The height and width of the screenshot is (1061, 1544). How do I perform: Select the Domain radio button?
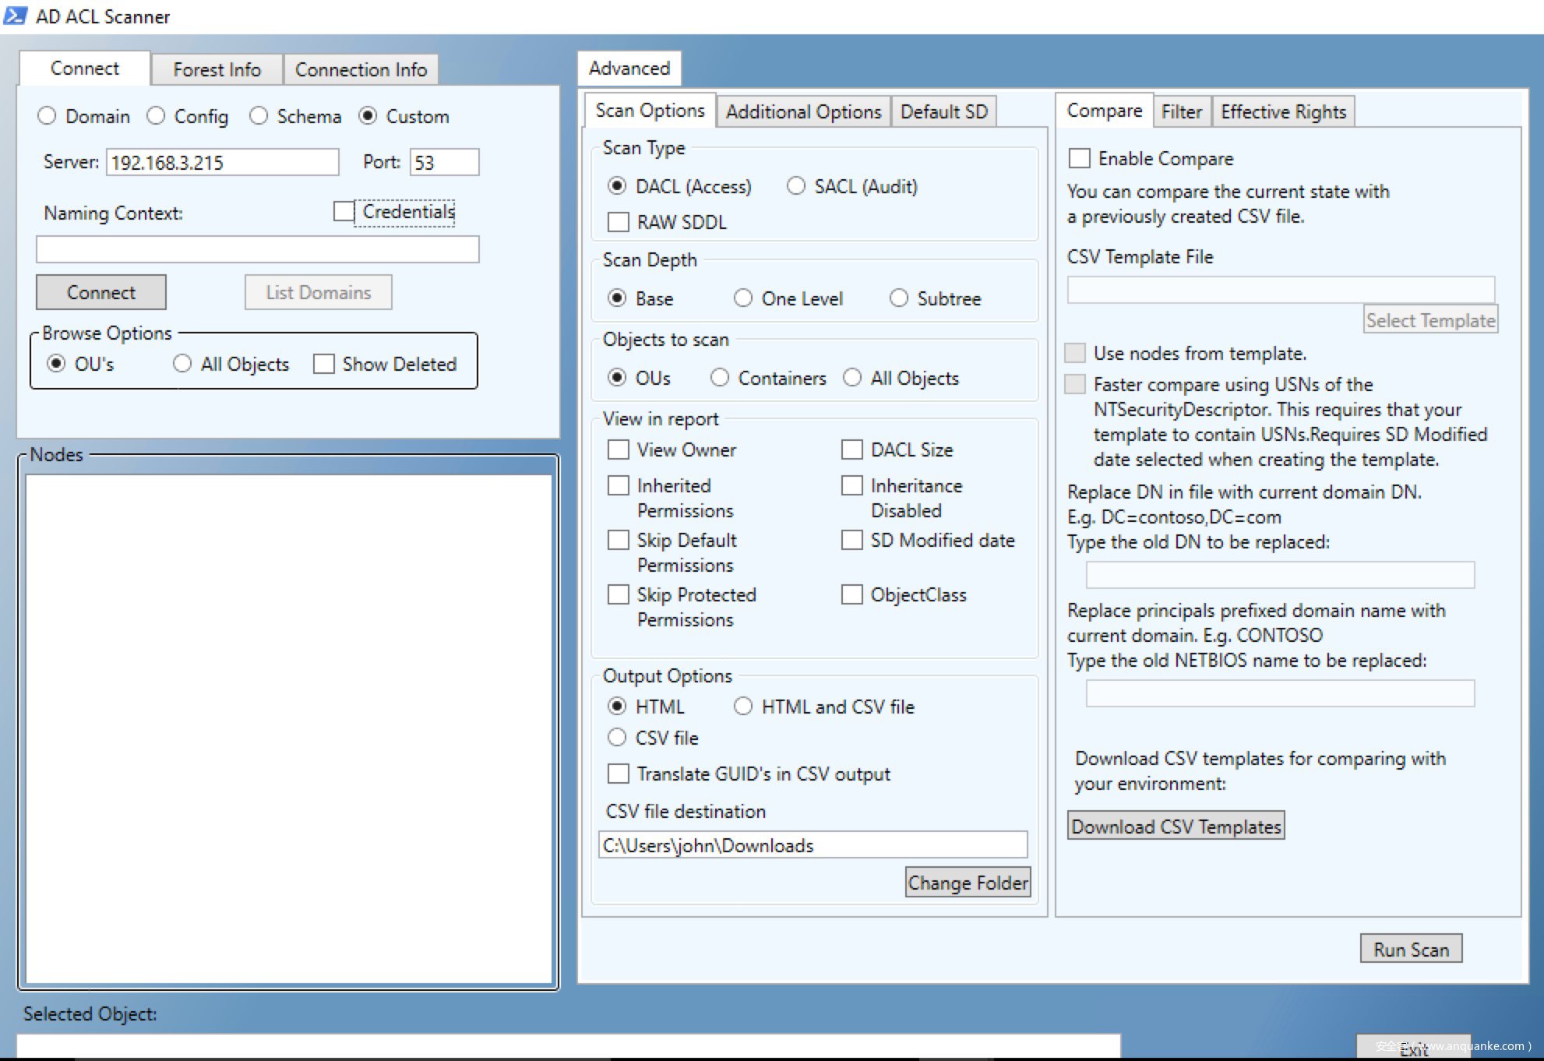pos(48,116)
